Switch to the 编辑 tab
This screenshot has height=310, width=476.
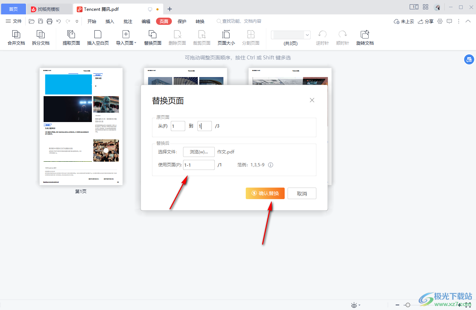pyautogui.click(x=146, y=21)
